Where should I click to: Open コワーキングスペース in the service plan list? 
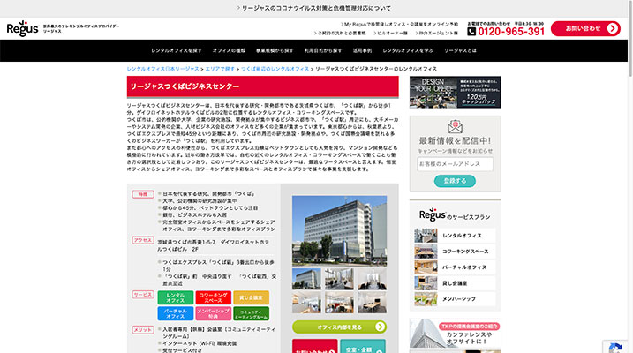pyautogui.click(x=455, y=252)
